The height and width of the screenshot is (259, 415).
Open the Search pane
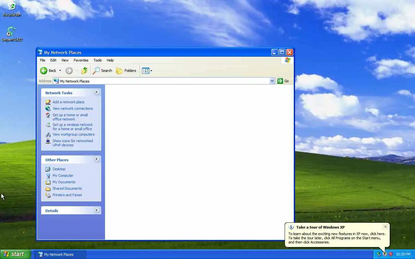(102, 71)
